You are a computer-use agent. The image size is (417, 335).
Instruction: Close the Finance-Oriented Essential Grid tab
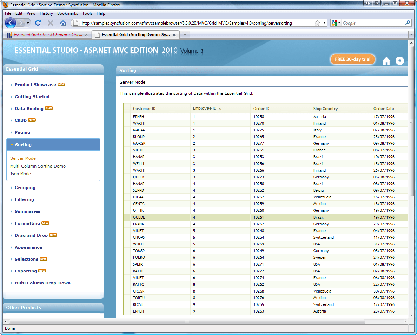86,35
